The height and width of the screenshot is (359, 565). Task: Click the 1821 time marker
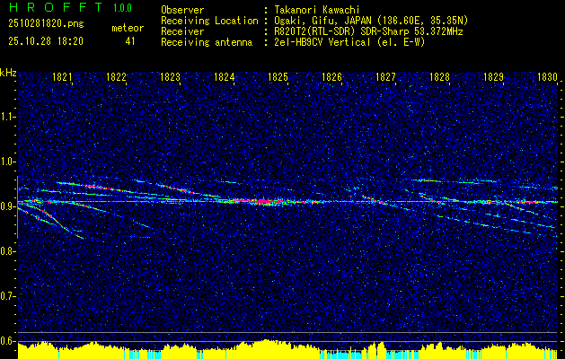pos(62,77)
